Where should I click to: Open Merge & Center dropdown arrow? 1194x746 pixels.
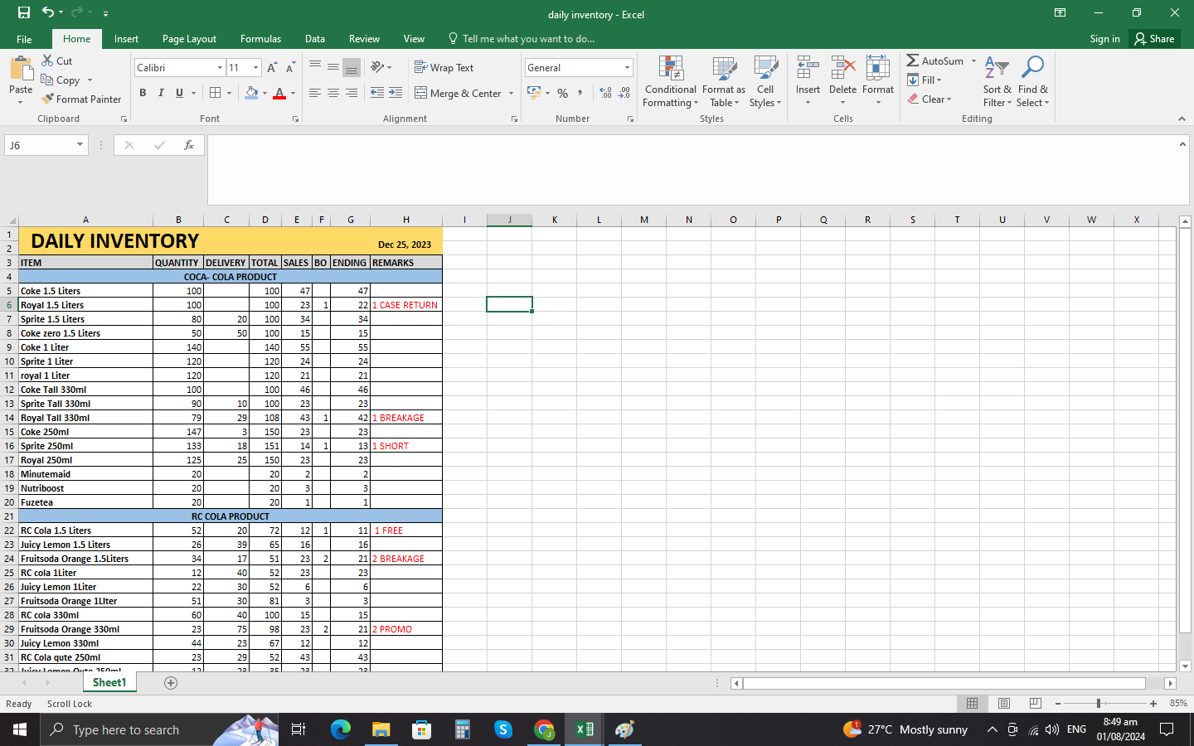512,94
